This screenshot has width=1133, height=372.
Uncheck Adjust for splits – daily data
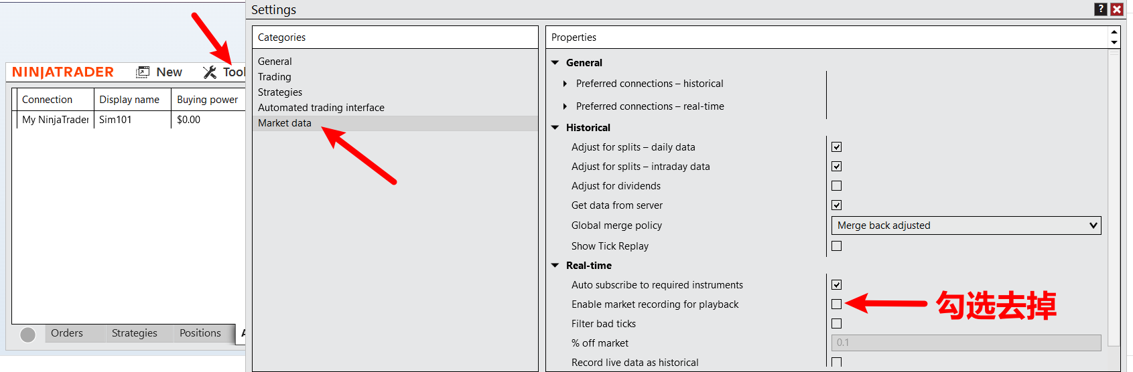(x=836, y=147)
